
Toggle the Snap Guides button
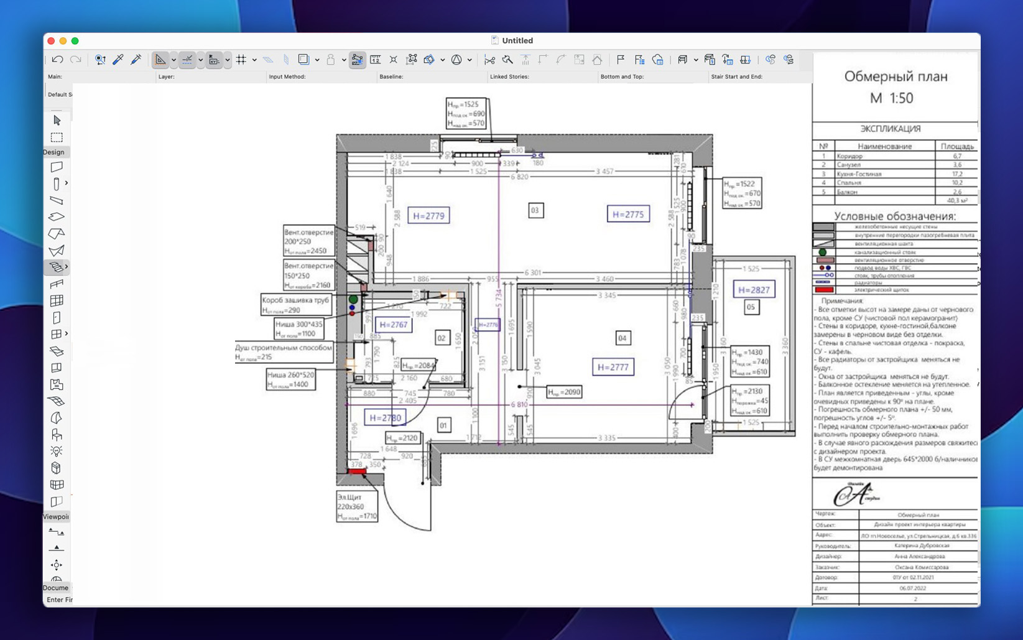(x=187, y=60)
